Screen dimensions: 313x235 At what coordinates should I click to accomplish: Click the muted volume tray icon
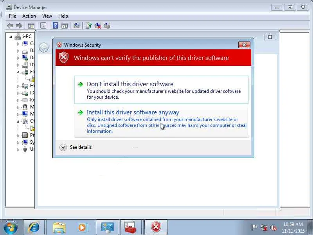point(273,228)
